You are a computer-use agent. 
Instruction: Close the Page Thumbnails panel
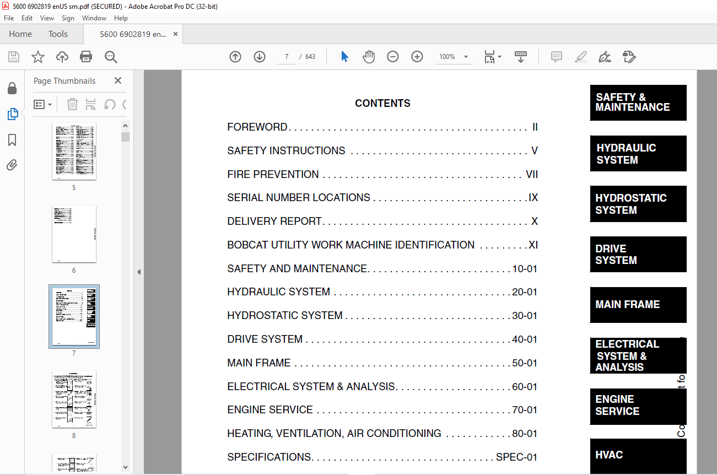click(x=118, y=80)
